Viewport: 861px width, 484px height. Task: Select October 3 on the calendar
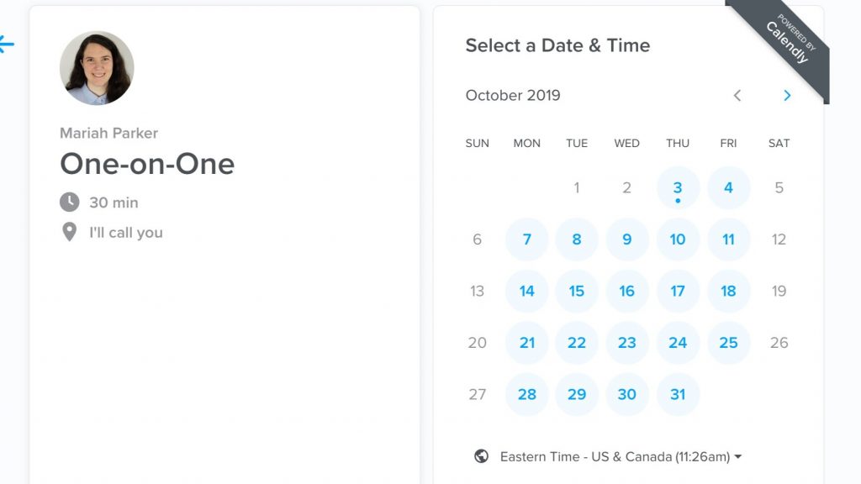point(678,188)
